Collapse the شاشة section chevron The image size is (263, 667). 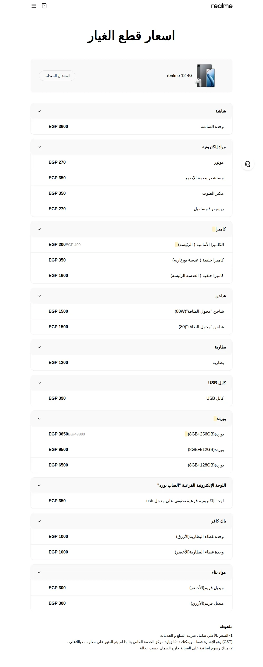pyautogui.click(x=39, y=111)
